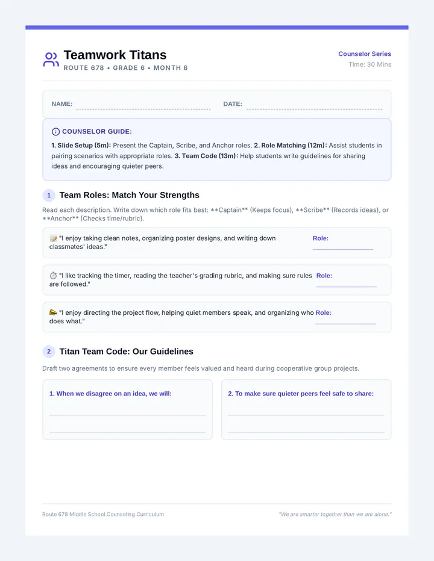Click the Role line for directing description
Image resolution: width=434 pixels, height=561 pixels.
[345, 323]
